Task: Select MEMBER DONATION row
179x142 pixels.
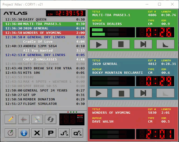Action: [44, 99]
